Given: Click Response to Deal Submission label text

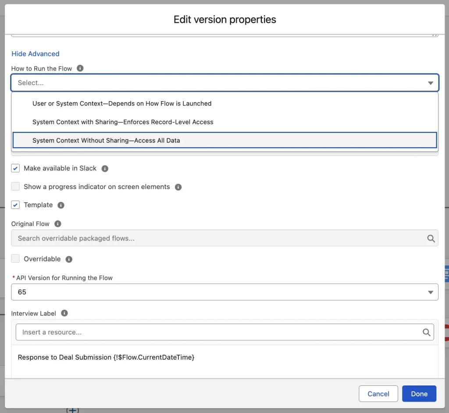Looking at the screenshot, I should [x=106, y=357].
